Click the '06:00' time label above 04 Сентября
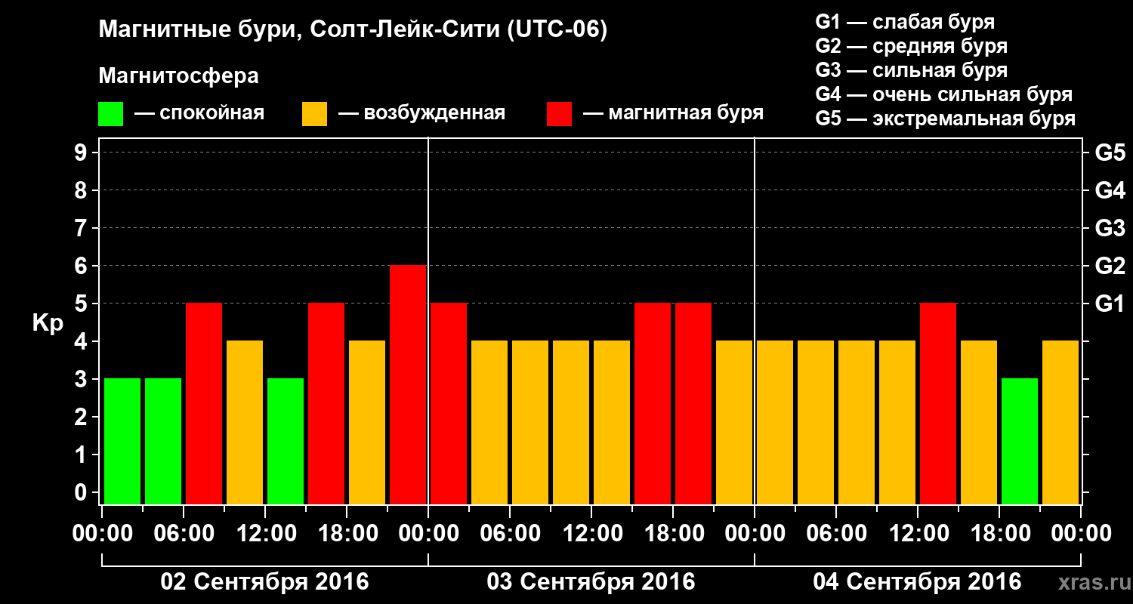 [x=836, y=534]
